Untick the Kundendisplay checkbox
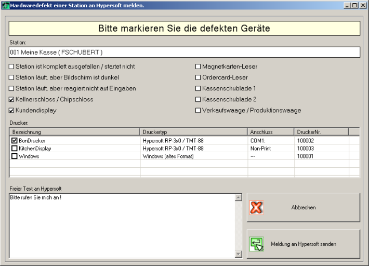Viewport: 369px width, 266px height. pyautogui.click(x=11, y=110)
